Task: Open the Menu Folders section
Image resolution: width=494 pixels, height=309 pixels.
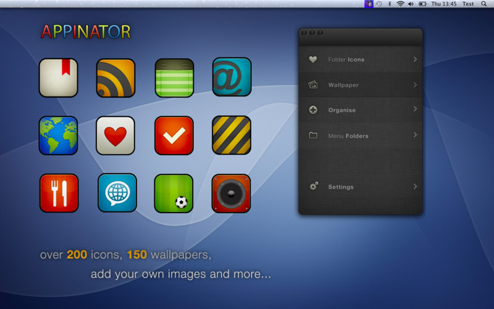Action: point(361,135)
